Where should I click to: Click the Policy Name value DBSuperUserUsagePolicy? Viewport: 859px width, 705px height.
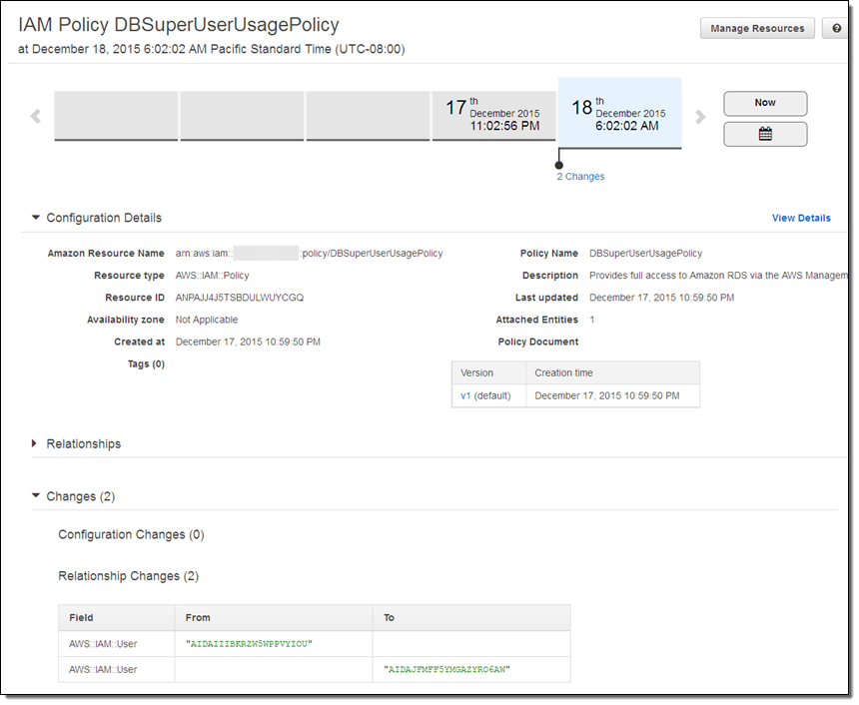(645, 253)
